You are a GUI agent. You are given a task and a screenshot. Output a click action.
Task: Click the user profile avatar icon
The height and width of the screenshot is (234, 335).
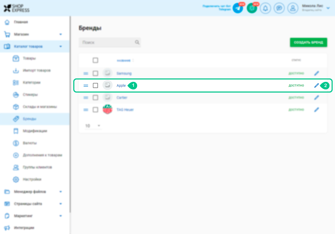coord(293,8)
